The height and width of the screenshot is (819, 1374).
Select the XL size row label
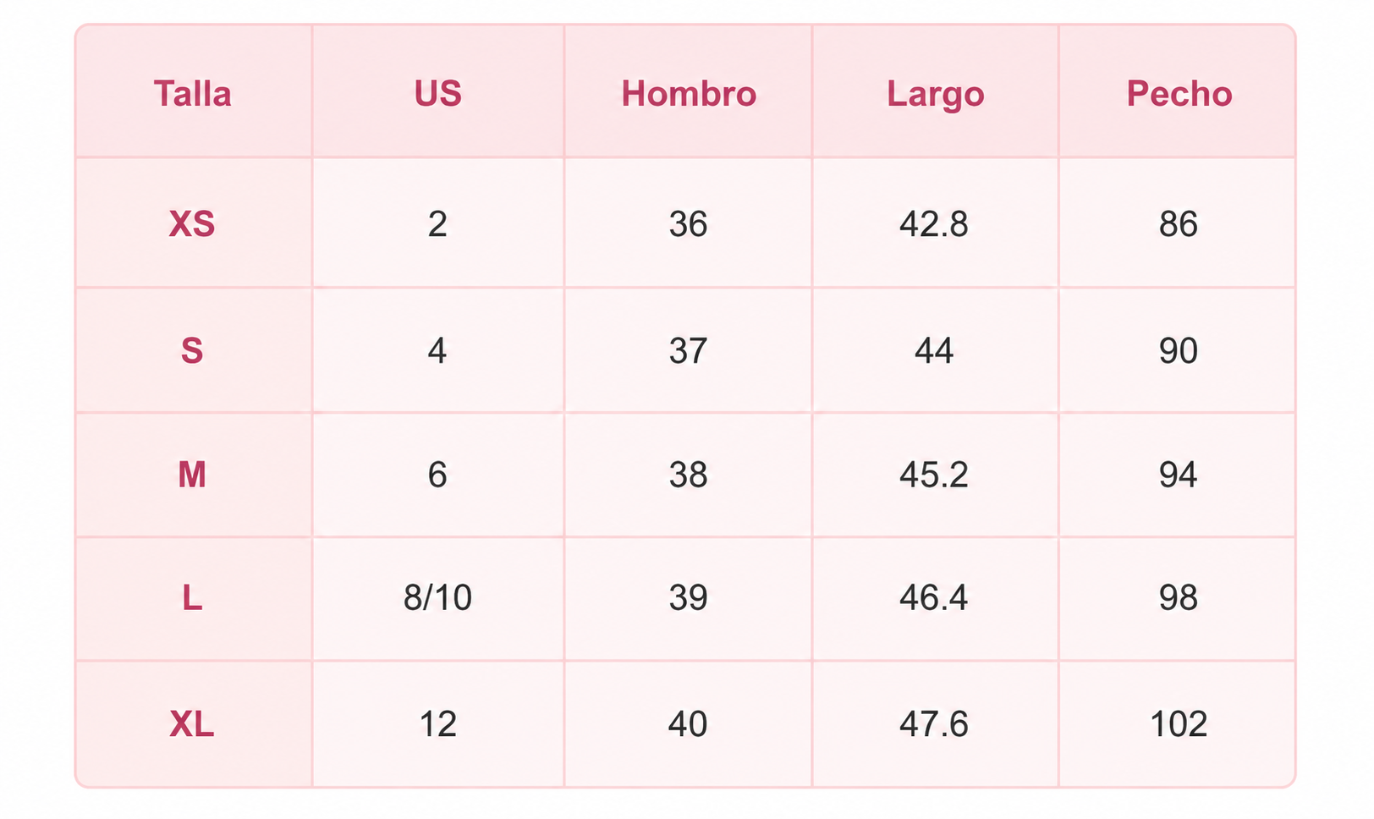click(x=192, y=724)
